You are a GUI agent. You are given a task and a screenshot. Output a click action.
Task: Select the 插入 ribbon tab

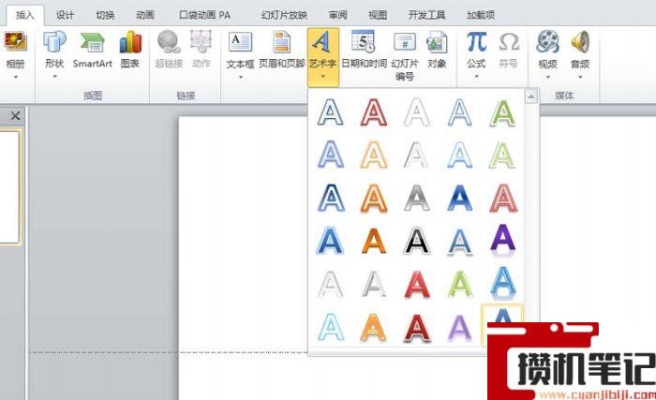24,15
